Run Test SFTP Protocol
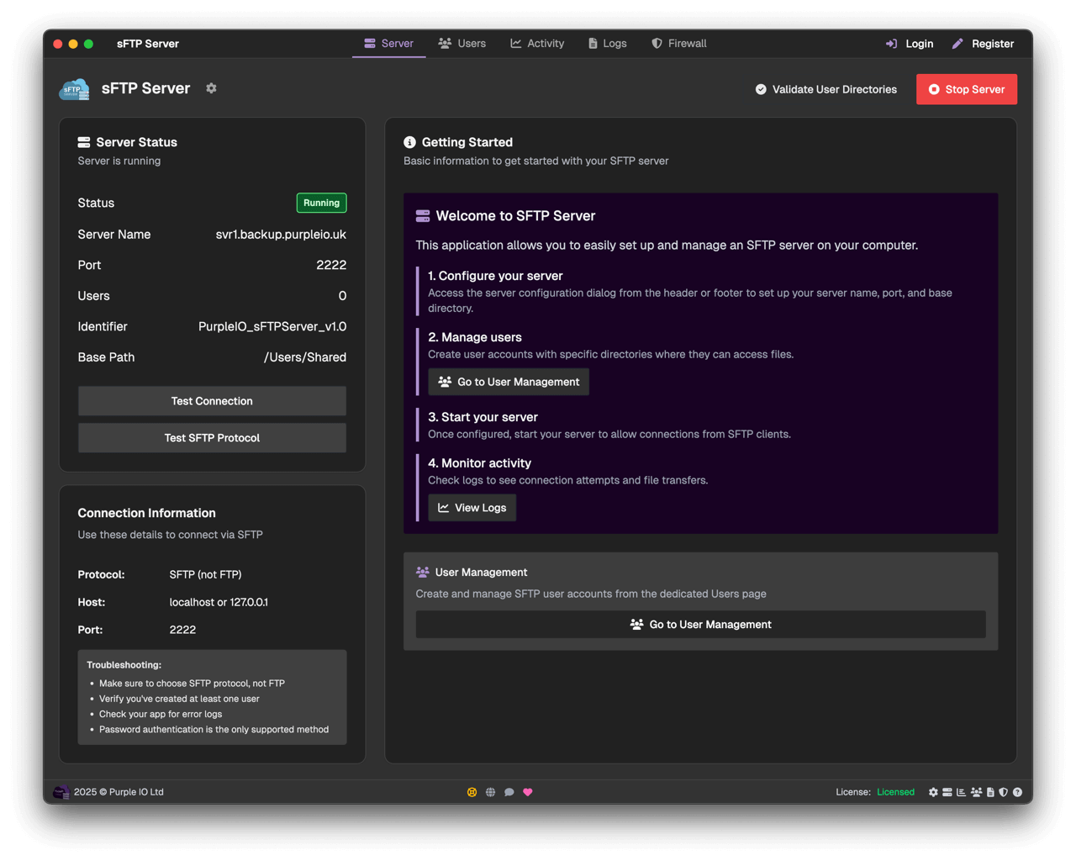Viewport: 1076px width, 861px height. pos(212,438)
